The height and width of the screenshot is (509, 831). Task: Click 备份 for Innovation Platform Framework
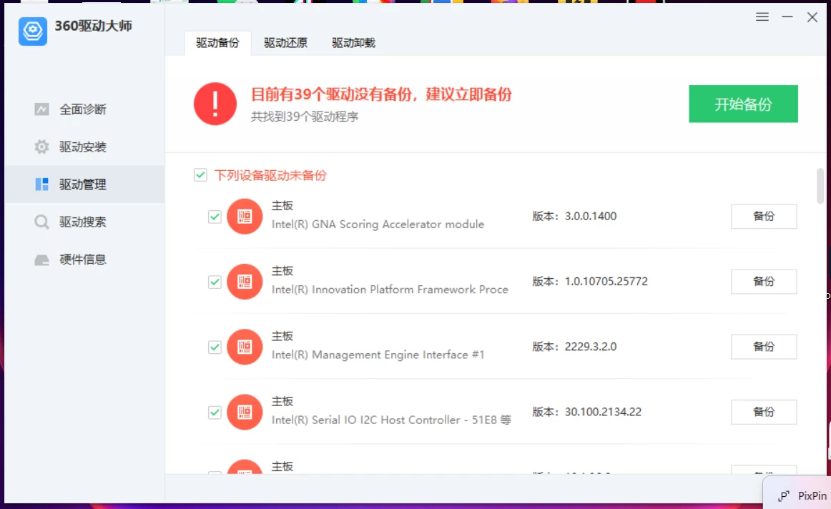pyautogui.click(x=764, y=281)
